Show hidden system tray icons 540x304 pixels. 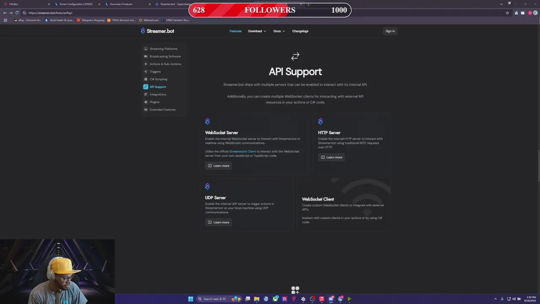496,299
